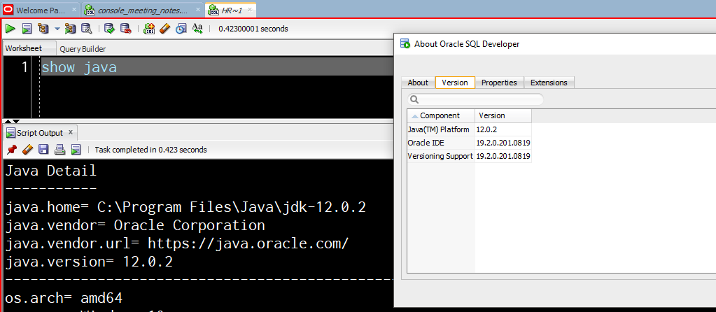Sort by the Version column header

click(x=503, y=115)
